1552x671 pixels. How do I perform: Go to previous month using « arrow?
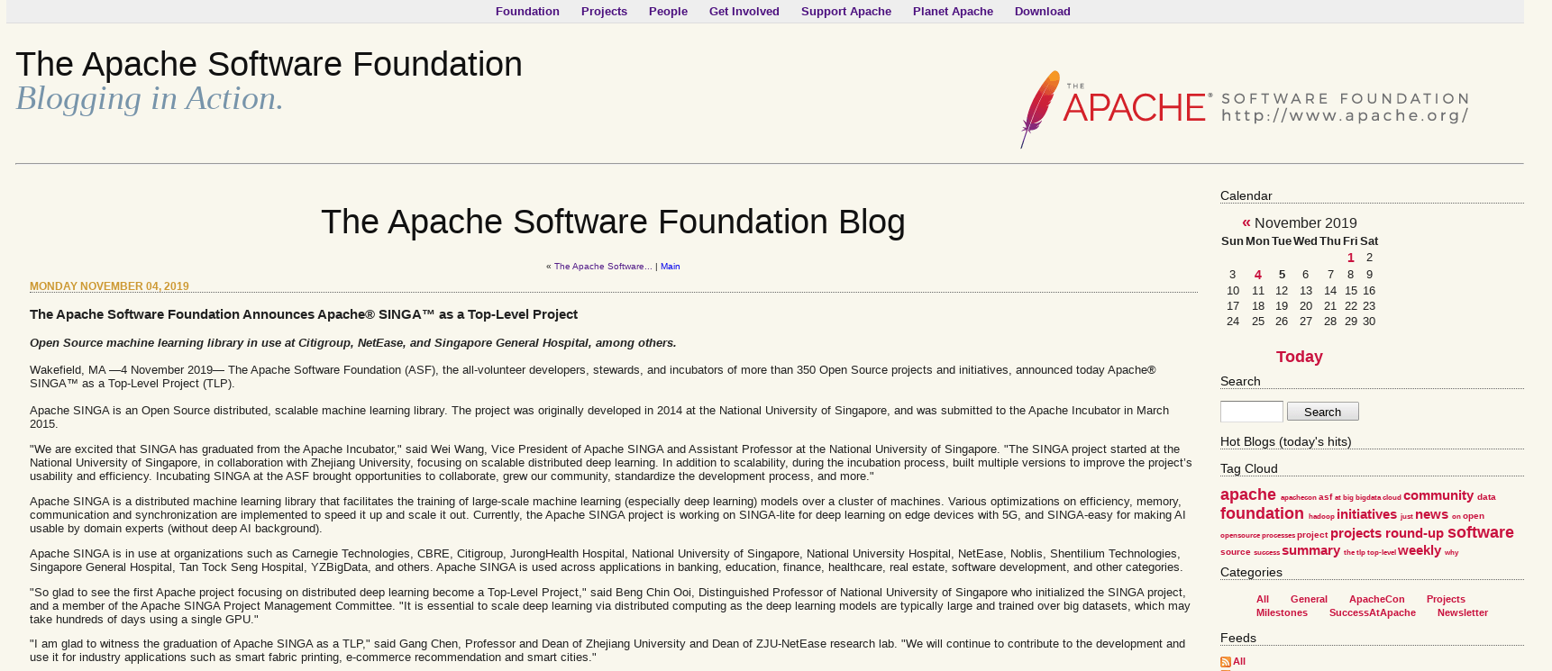(x=1246, y=222)
